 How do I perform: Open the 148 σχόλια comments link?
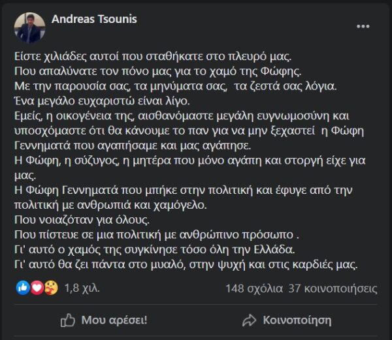tap(252, 287)
